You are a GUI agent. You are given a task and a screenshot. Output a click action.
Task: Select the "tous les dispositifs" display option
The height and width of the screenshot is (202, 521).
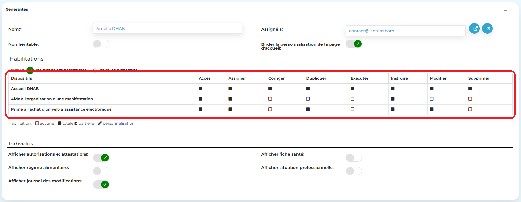95,70
